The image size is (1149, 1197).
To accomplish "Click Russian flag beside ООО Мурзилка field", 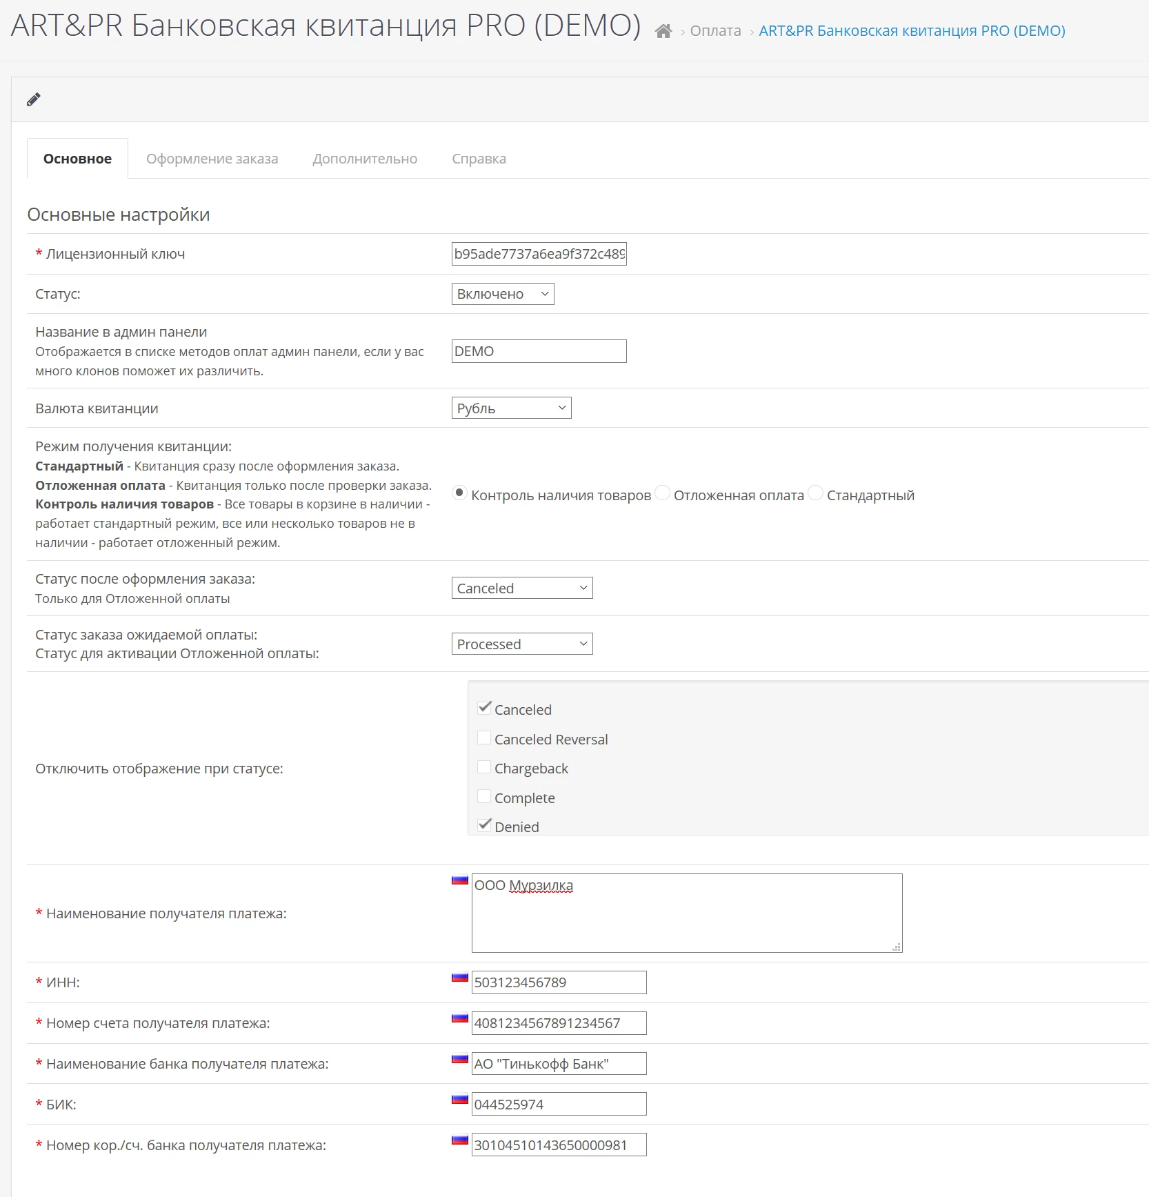I will click(460, 880).
